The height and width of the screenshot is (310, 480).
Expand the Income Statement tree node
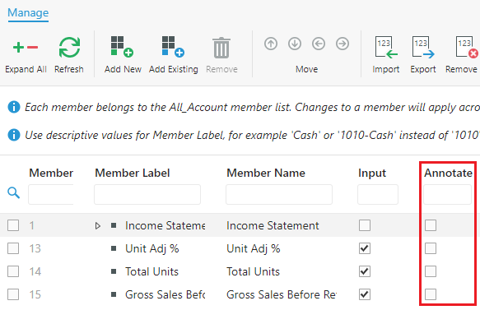point(98,226)
